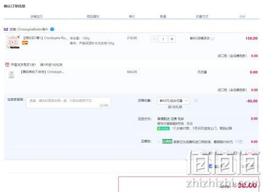This screenshot has height=192, width=265.
Task: Click the 158.00 subtotal amount
Action: pyautogui.click(x=251, y=38)
